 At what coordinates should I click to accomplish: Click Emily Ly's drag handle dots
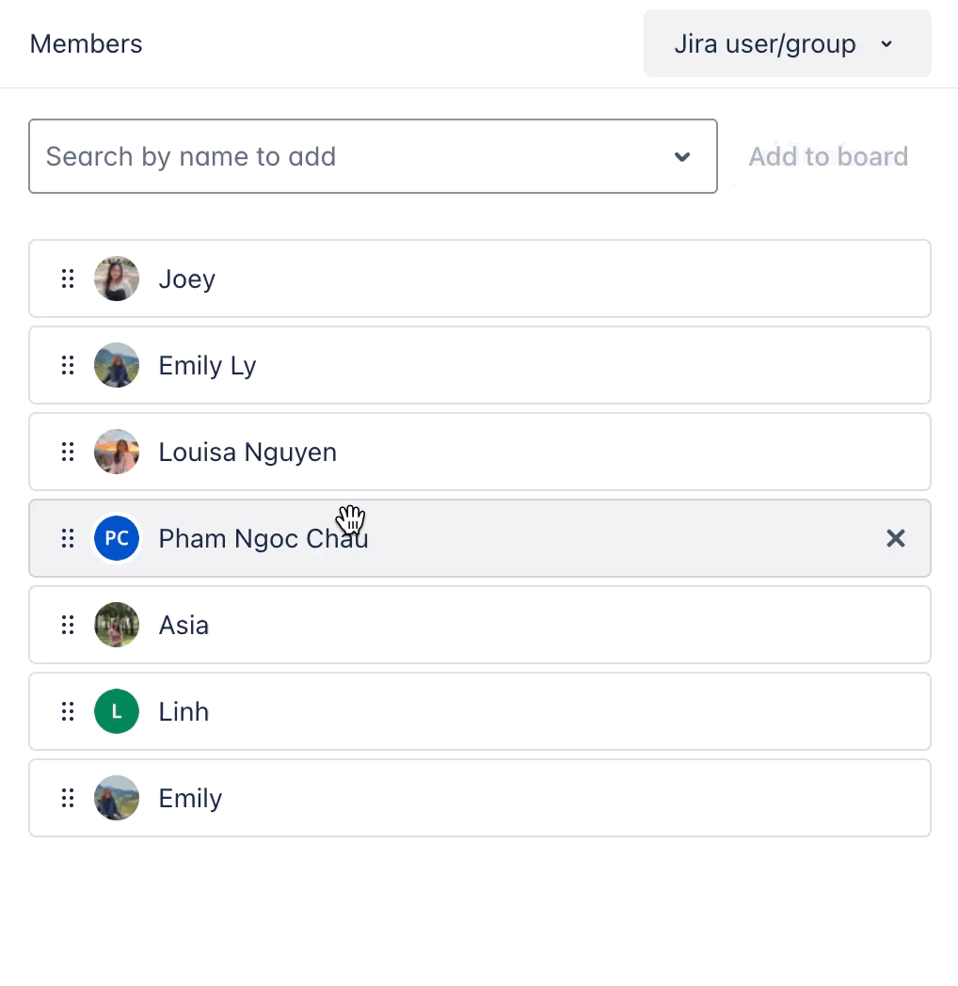[67, 365]
